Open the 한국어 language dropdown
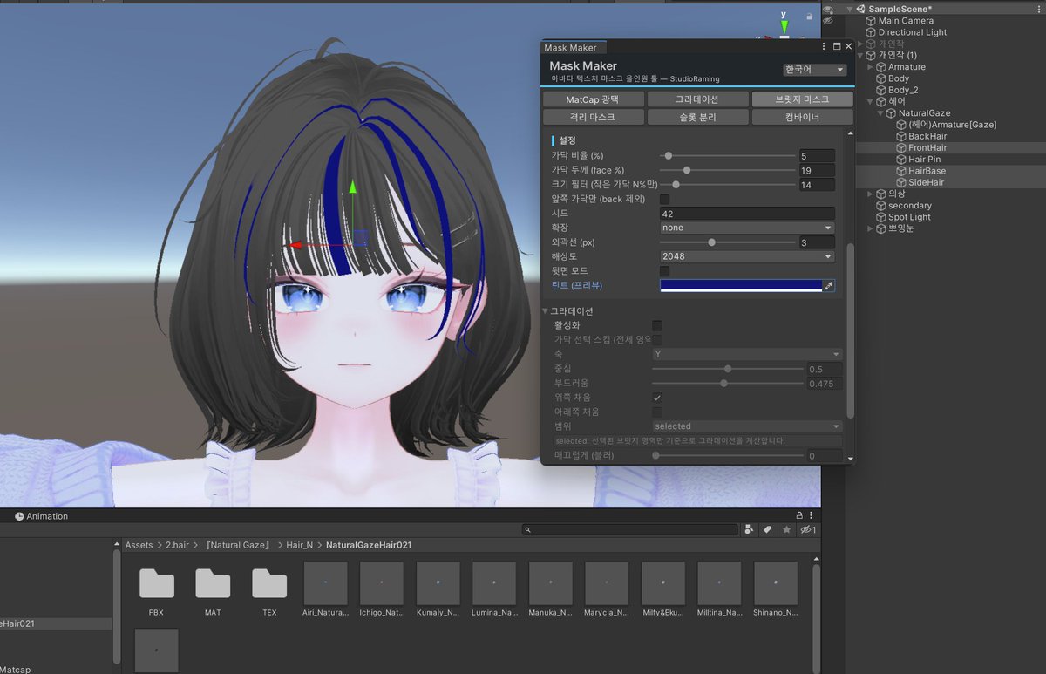This screenshot has height=674, width=1046. pyautogui.click(x=815, y=70)
